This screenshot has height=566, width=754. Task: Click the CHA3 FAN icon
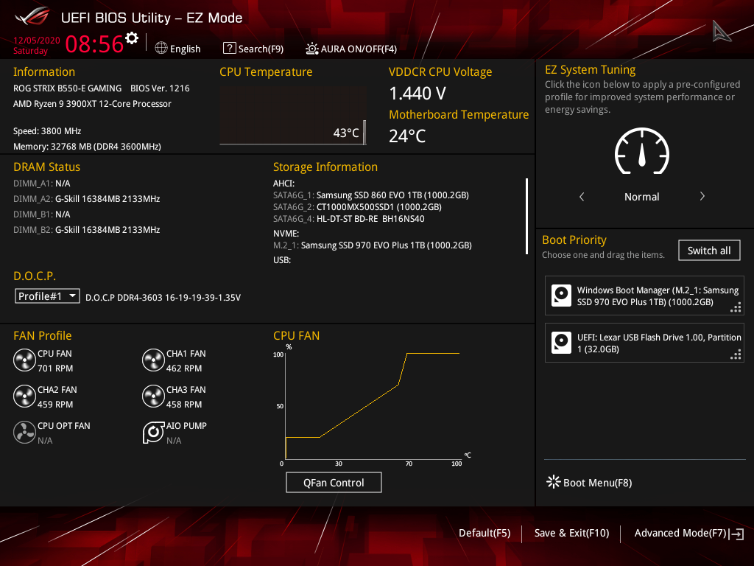click(x=153, y=396)
